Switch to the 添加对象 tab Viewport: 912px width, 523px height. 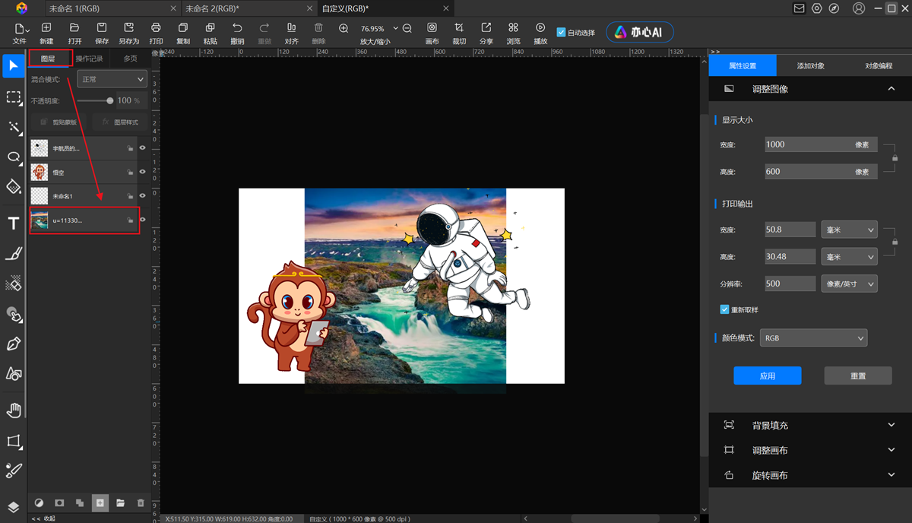click(810, 66)
